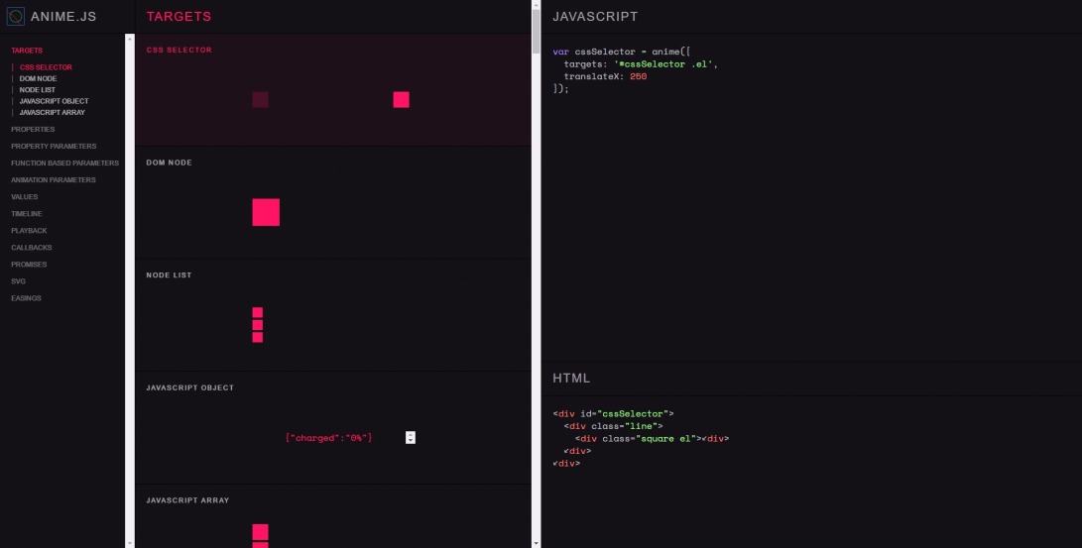Viewport: 1082px width, 548px height.
Task: Expand PROPERTIES section in sidebar
Action: [33, 130]
